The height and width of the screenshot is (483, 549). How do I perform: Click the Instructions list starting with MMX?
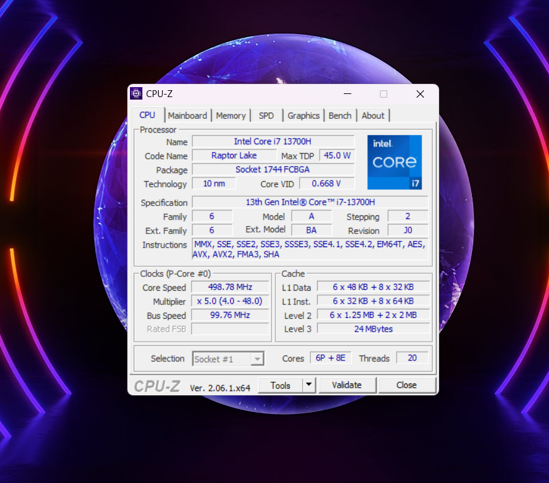point(310,249)
